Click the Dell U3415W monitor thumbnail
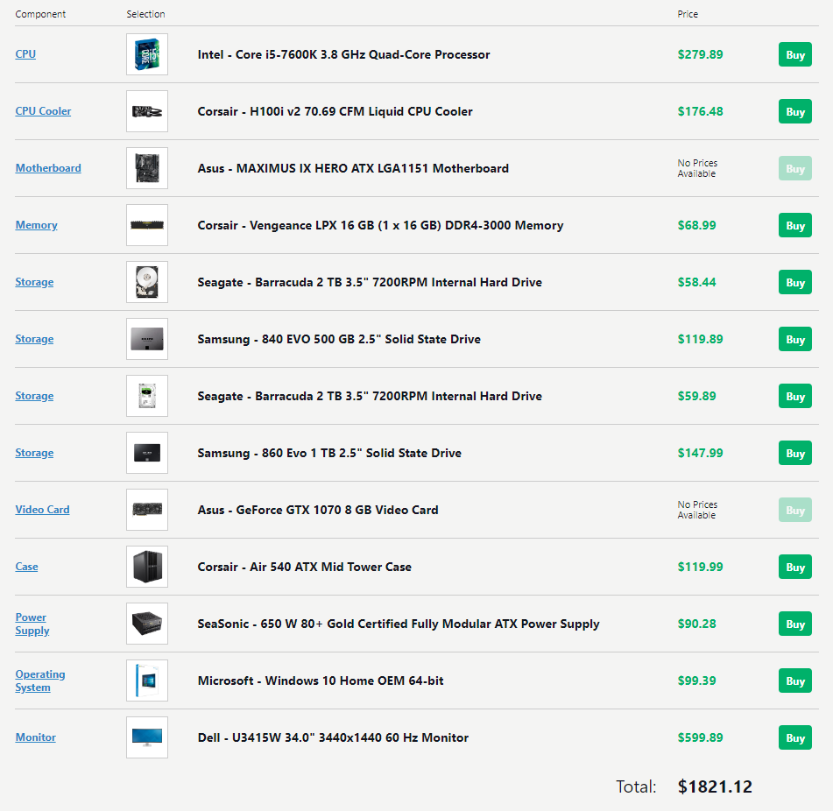 click(x=147, y=737)
